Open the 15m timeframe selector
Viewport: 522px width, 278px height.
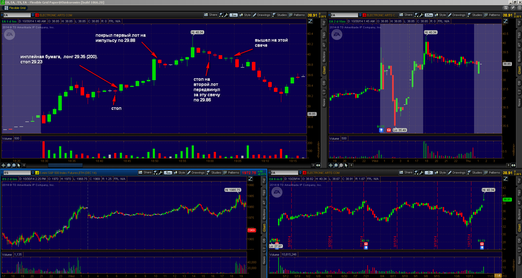(429, 15)
